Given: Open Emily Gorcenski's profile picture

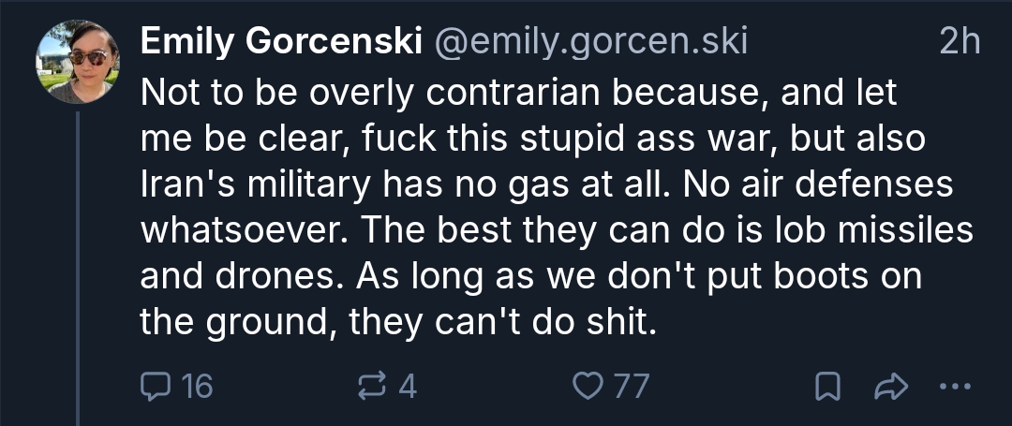Looking at the screenshot, I should click(78, 61).
